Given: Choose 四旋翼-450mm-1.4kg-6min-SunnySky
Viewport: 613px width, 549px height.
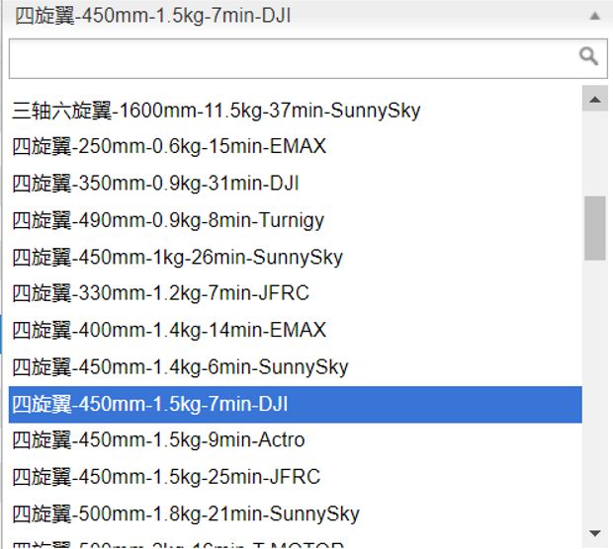Looking at the screenshot, I should point(296,366).
